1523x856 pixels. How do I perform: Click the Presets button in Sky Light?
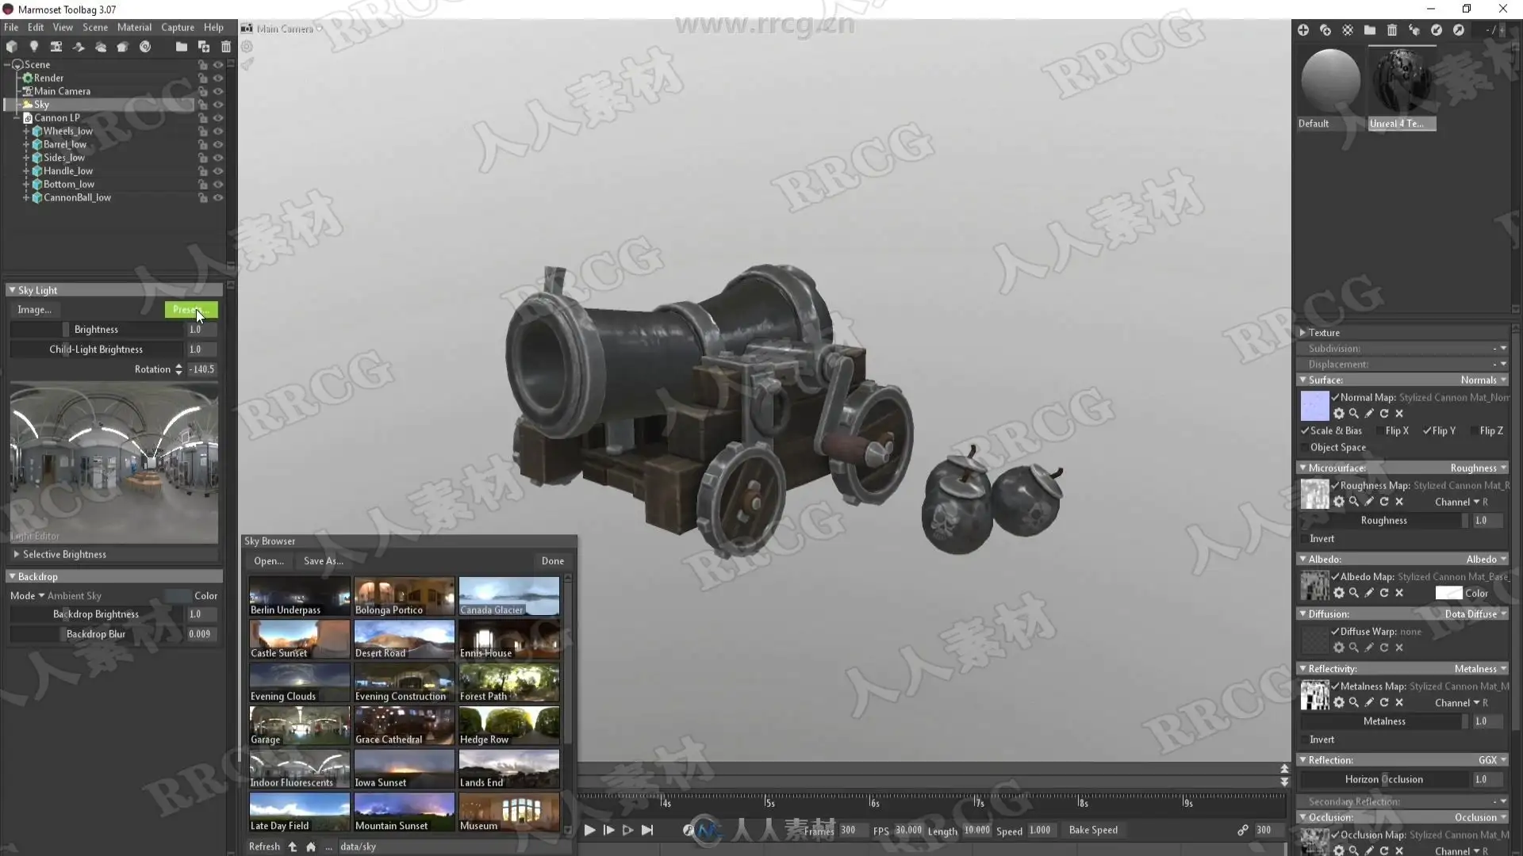[190, 310]
